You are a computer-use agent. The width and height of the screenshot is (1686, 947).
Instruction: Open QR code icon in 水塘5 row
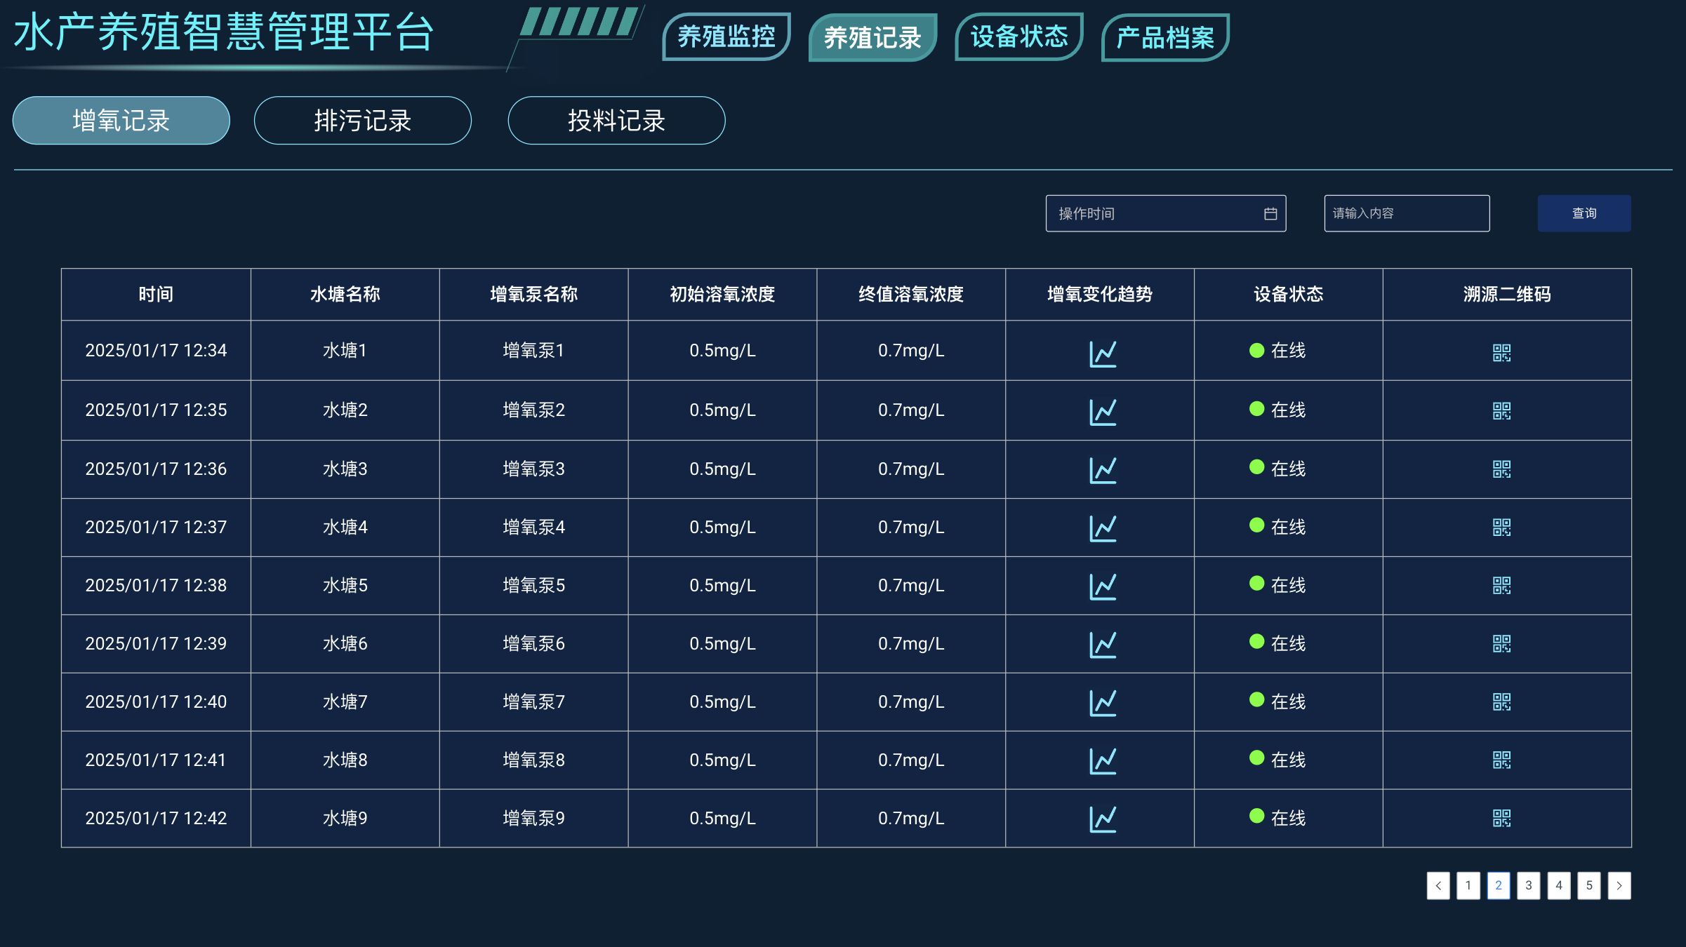click(x=1501, y=586)
